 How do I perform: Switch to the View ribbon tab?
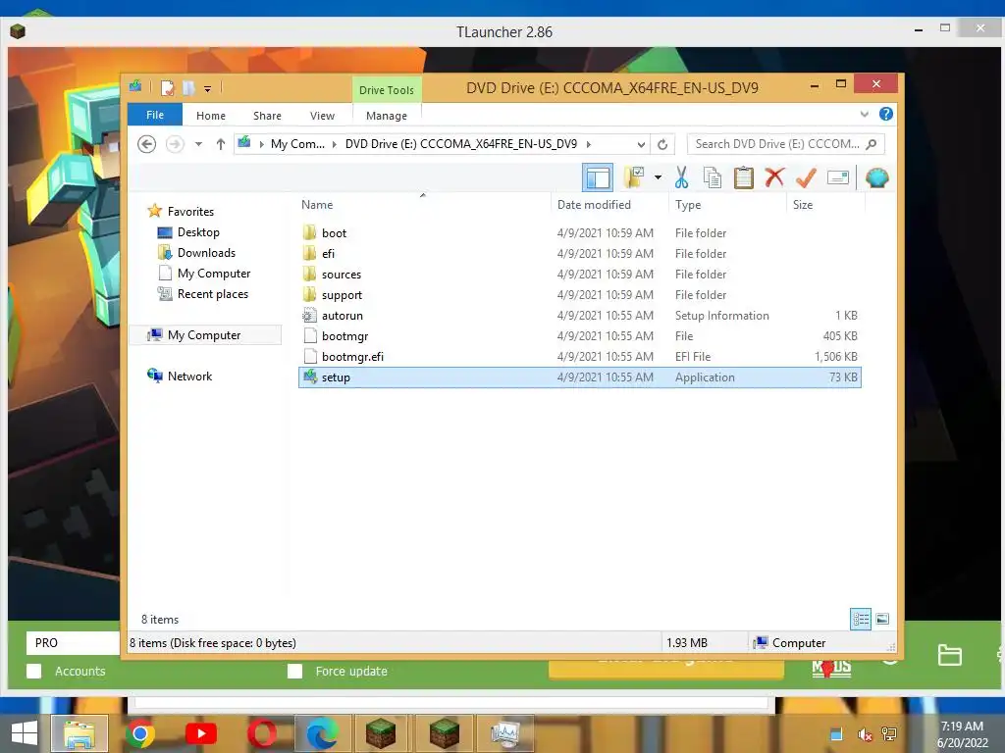322,116
